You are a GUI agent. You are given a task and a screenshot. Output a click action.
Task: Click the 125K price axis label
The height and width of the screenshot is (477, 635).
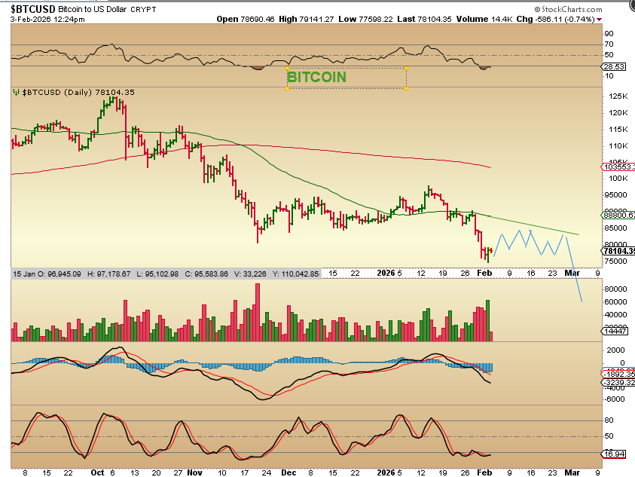[x=618, y=96]
